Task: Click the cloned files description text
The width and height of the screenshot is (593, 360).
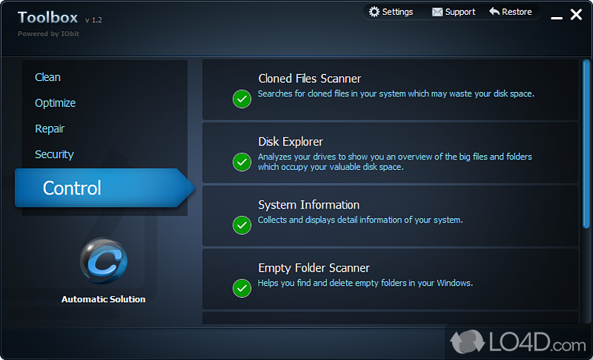Action: click(396, 94)
